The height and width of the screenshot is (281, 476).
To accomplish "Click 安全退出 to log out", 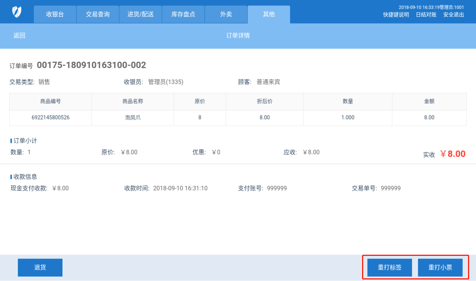I will point(454,15).
